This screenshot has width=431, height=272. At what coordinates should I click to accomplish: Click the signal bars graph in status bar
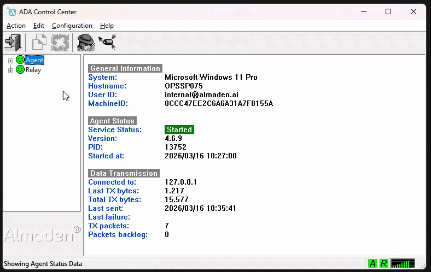click(x=403, y=263)
